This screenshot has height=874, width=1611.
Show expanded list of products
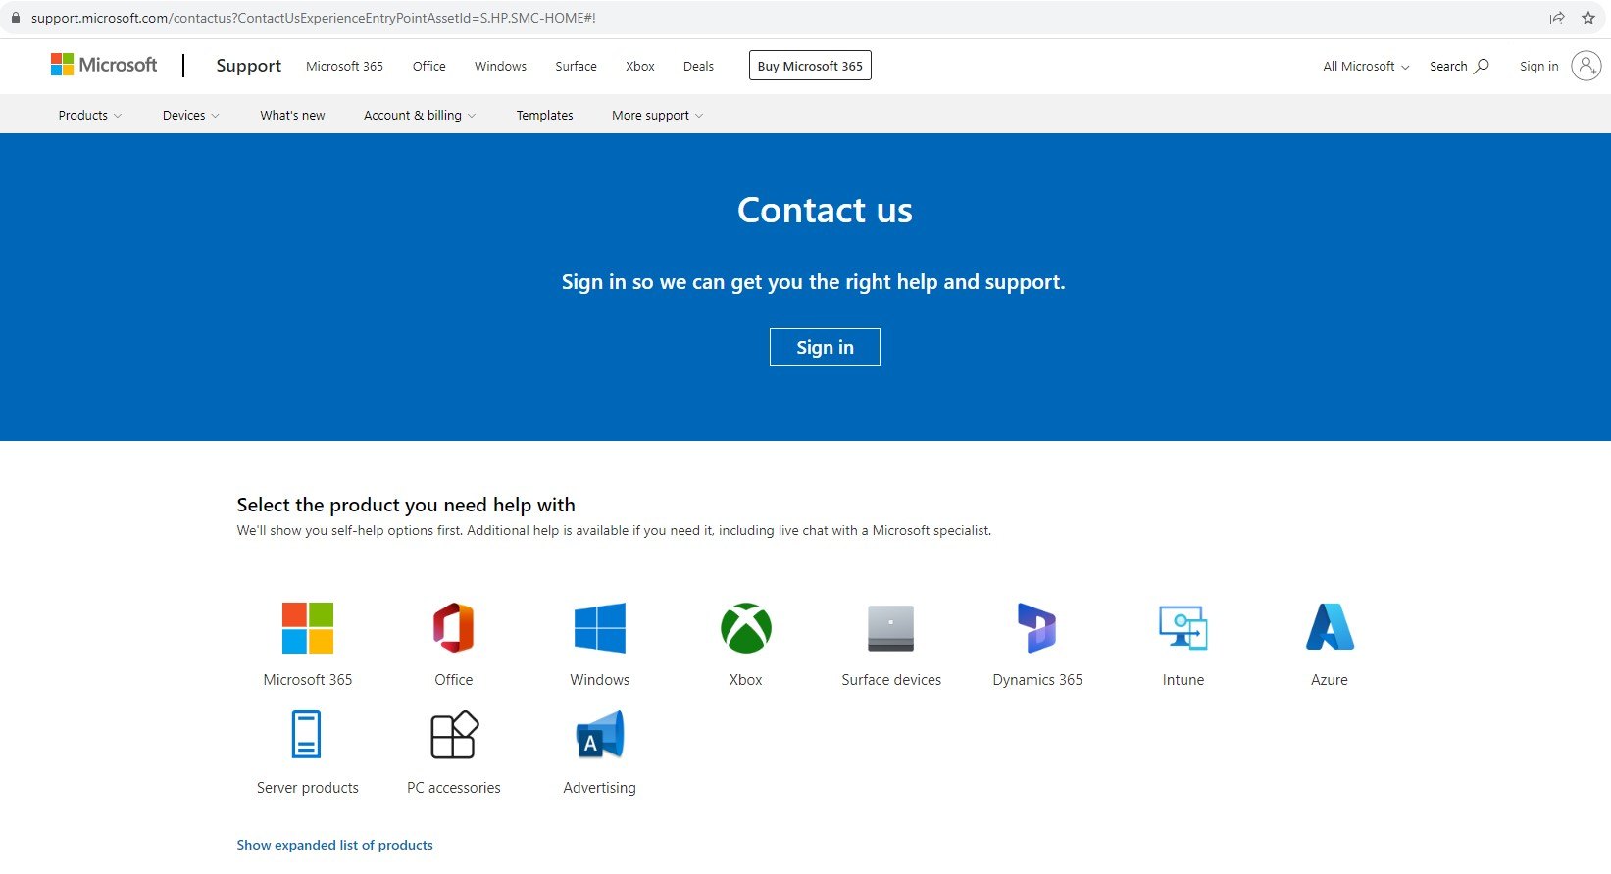point(334,845)
